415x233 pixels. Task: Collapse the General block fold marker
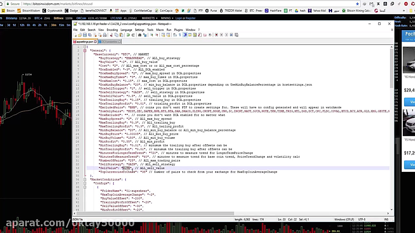point(85,50)
